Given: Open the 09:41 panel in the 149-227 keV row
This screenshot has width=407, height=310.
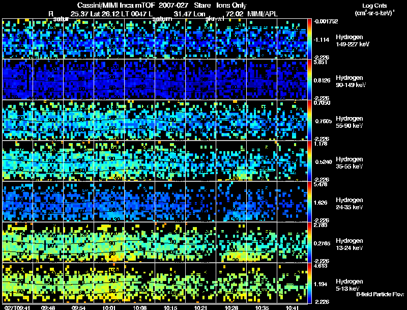Looking at the screenshot, I should click(17, 39).
